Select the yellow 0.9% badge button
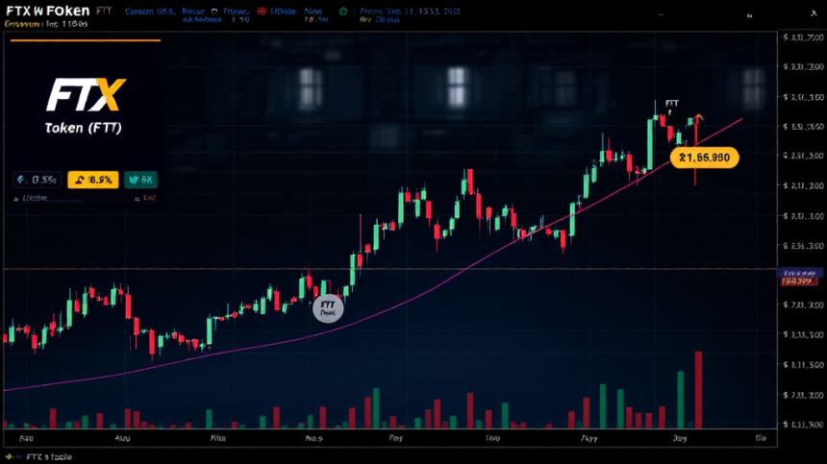This screenshot has height=464, width=827. (93, 180)
